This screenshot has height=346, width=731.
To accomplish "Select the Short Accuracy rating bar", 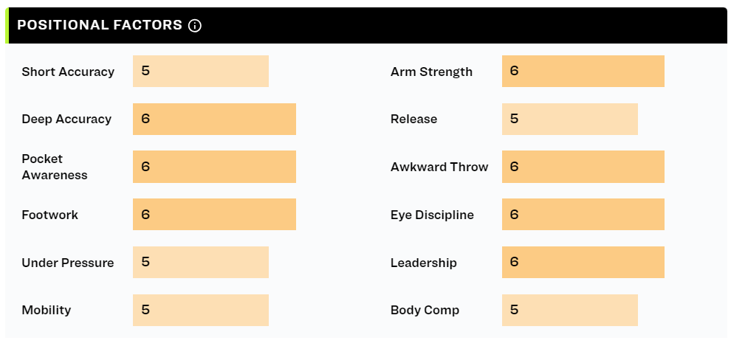I will 200,72.
